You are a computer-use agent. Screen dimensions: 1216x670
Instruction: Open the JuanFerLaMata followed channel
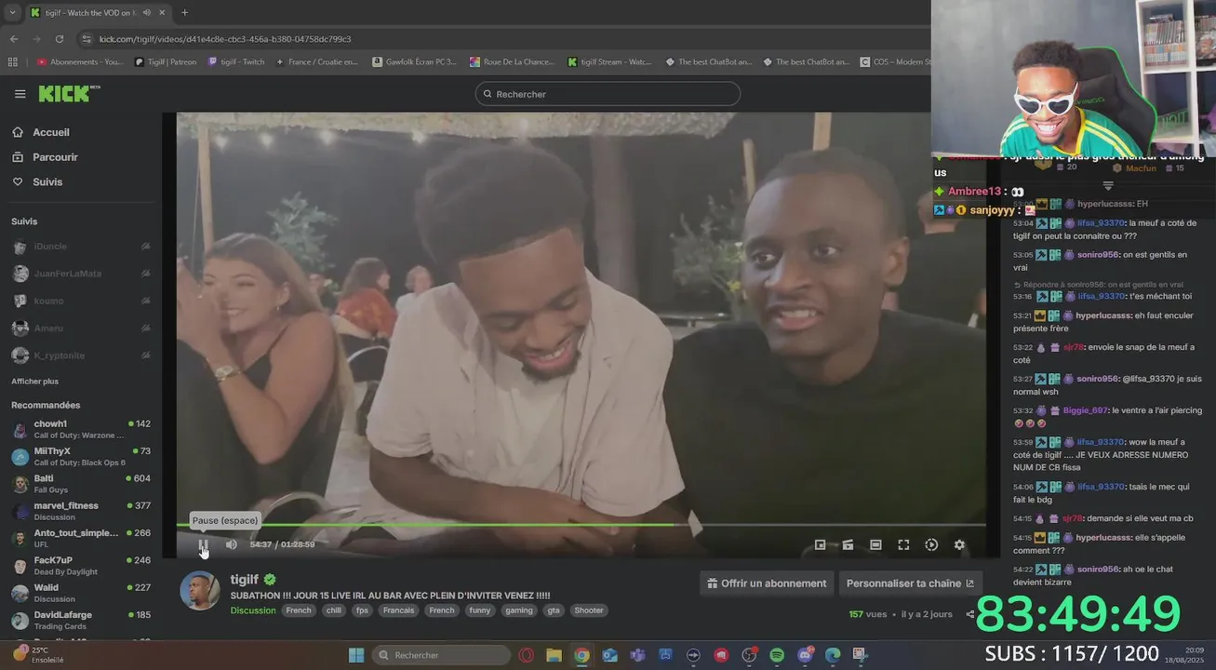pos(81,274)
